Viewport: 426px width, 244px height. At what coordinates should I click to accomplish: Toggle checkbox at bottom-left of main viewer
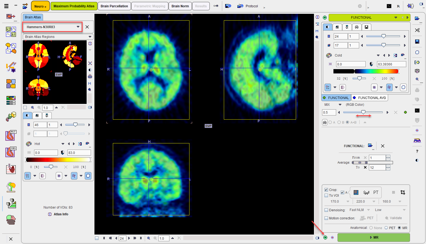(x=97, y=238)
